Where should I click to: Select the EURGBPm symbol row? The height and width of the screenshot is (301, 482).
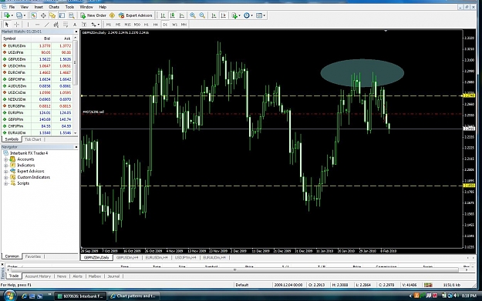coord(37,106)
